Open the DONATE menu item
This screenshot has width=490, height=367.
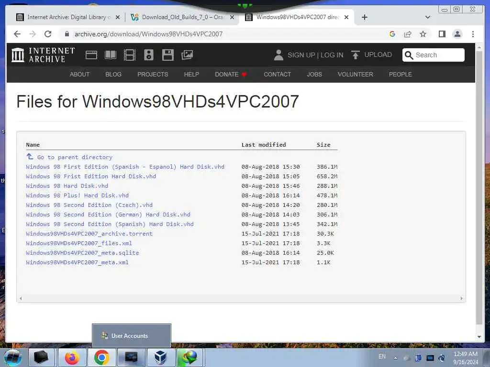click(231, 74)
